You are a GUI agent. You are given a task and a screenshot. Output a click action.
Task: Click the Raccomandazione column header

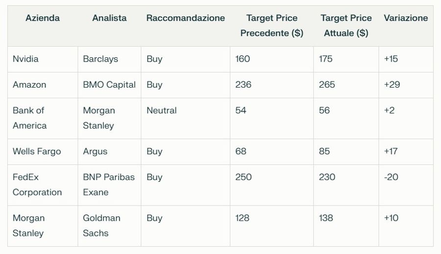(186, 18)
